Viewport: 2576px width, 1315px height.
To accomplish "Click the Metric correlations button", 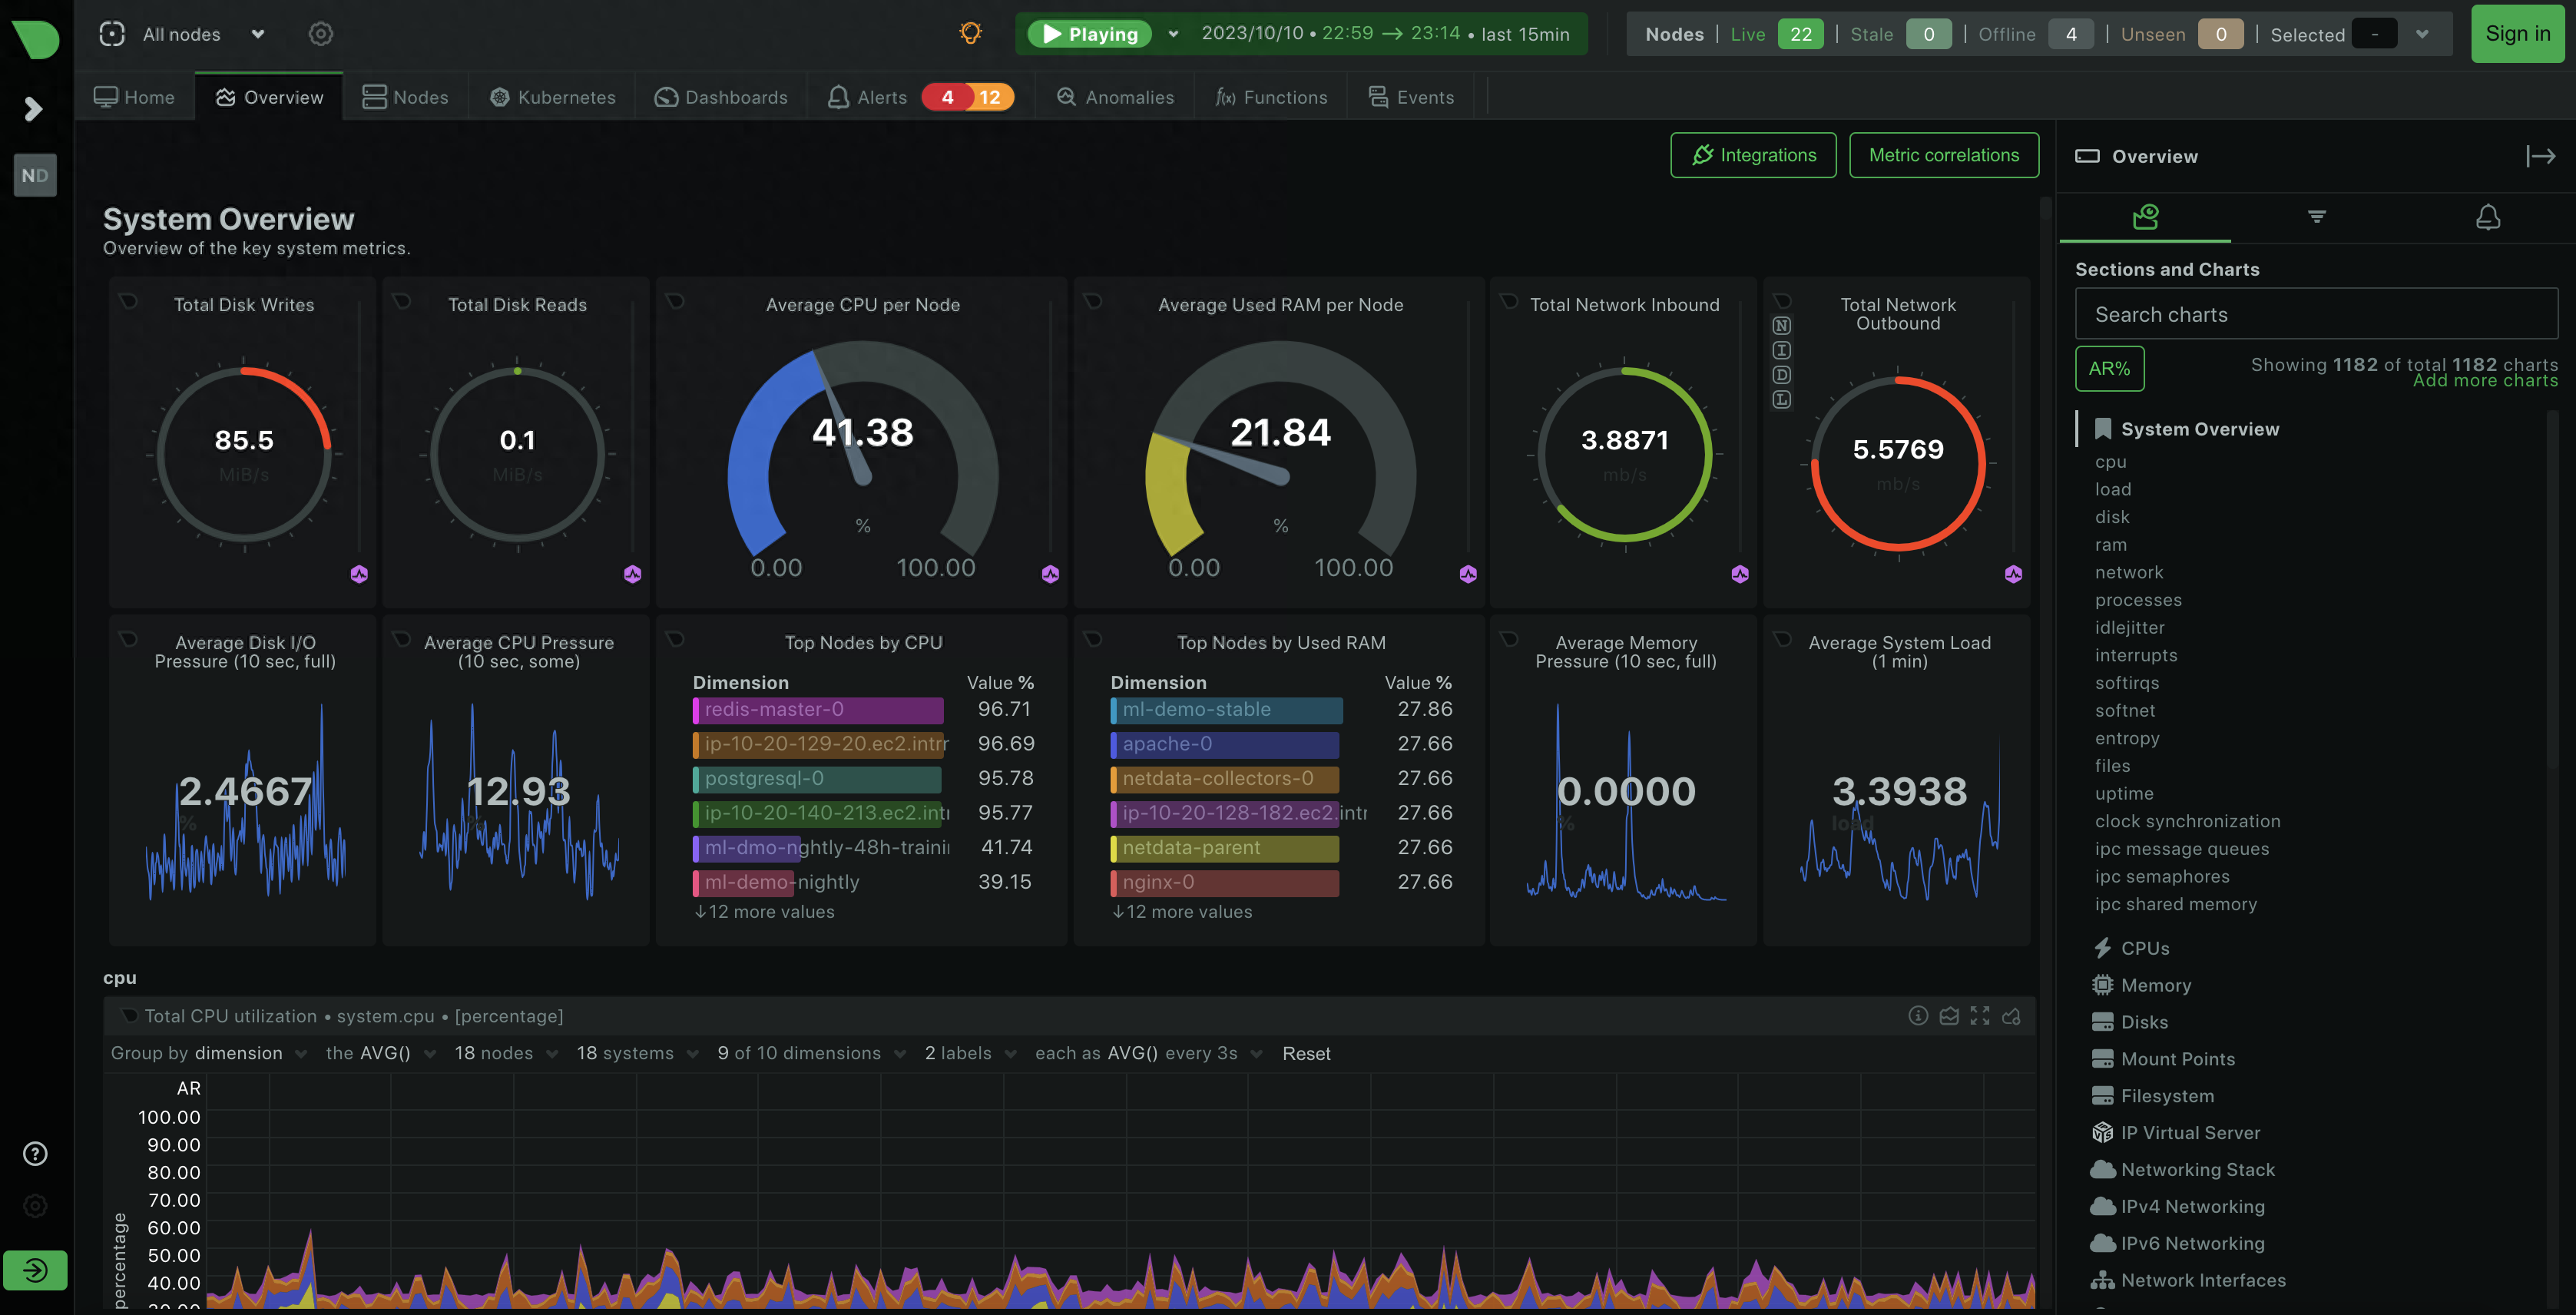I will pos(1943,155).
